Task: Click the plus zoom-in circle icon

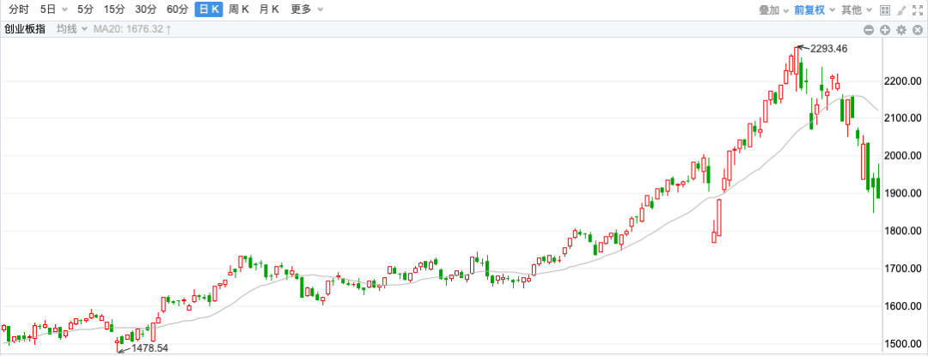Action: pos(885,30)
